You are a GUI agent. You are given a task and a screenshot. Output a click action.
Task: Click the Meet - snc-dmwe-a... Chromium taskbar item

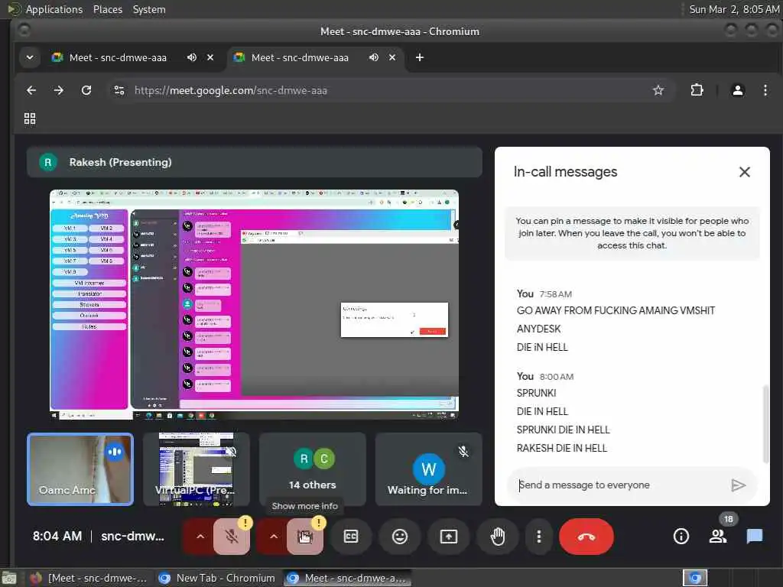pyautogui.click(x=348, y=578)
